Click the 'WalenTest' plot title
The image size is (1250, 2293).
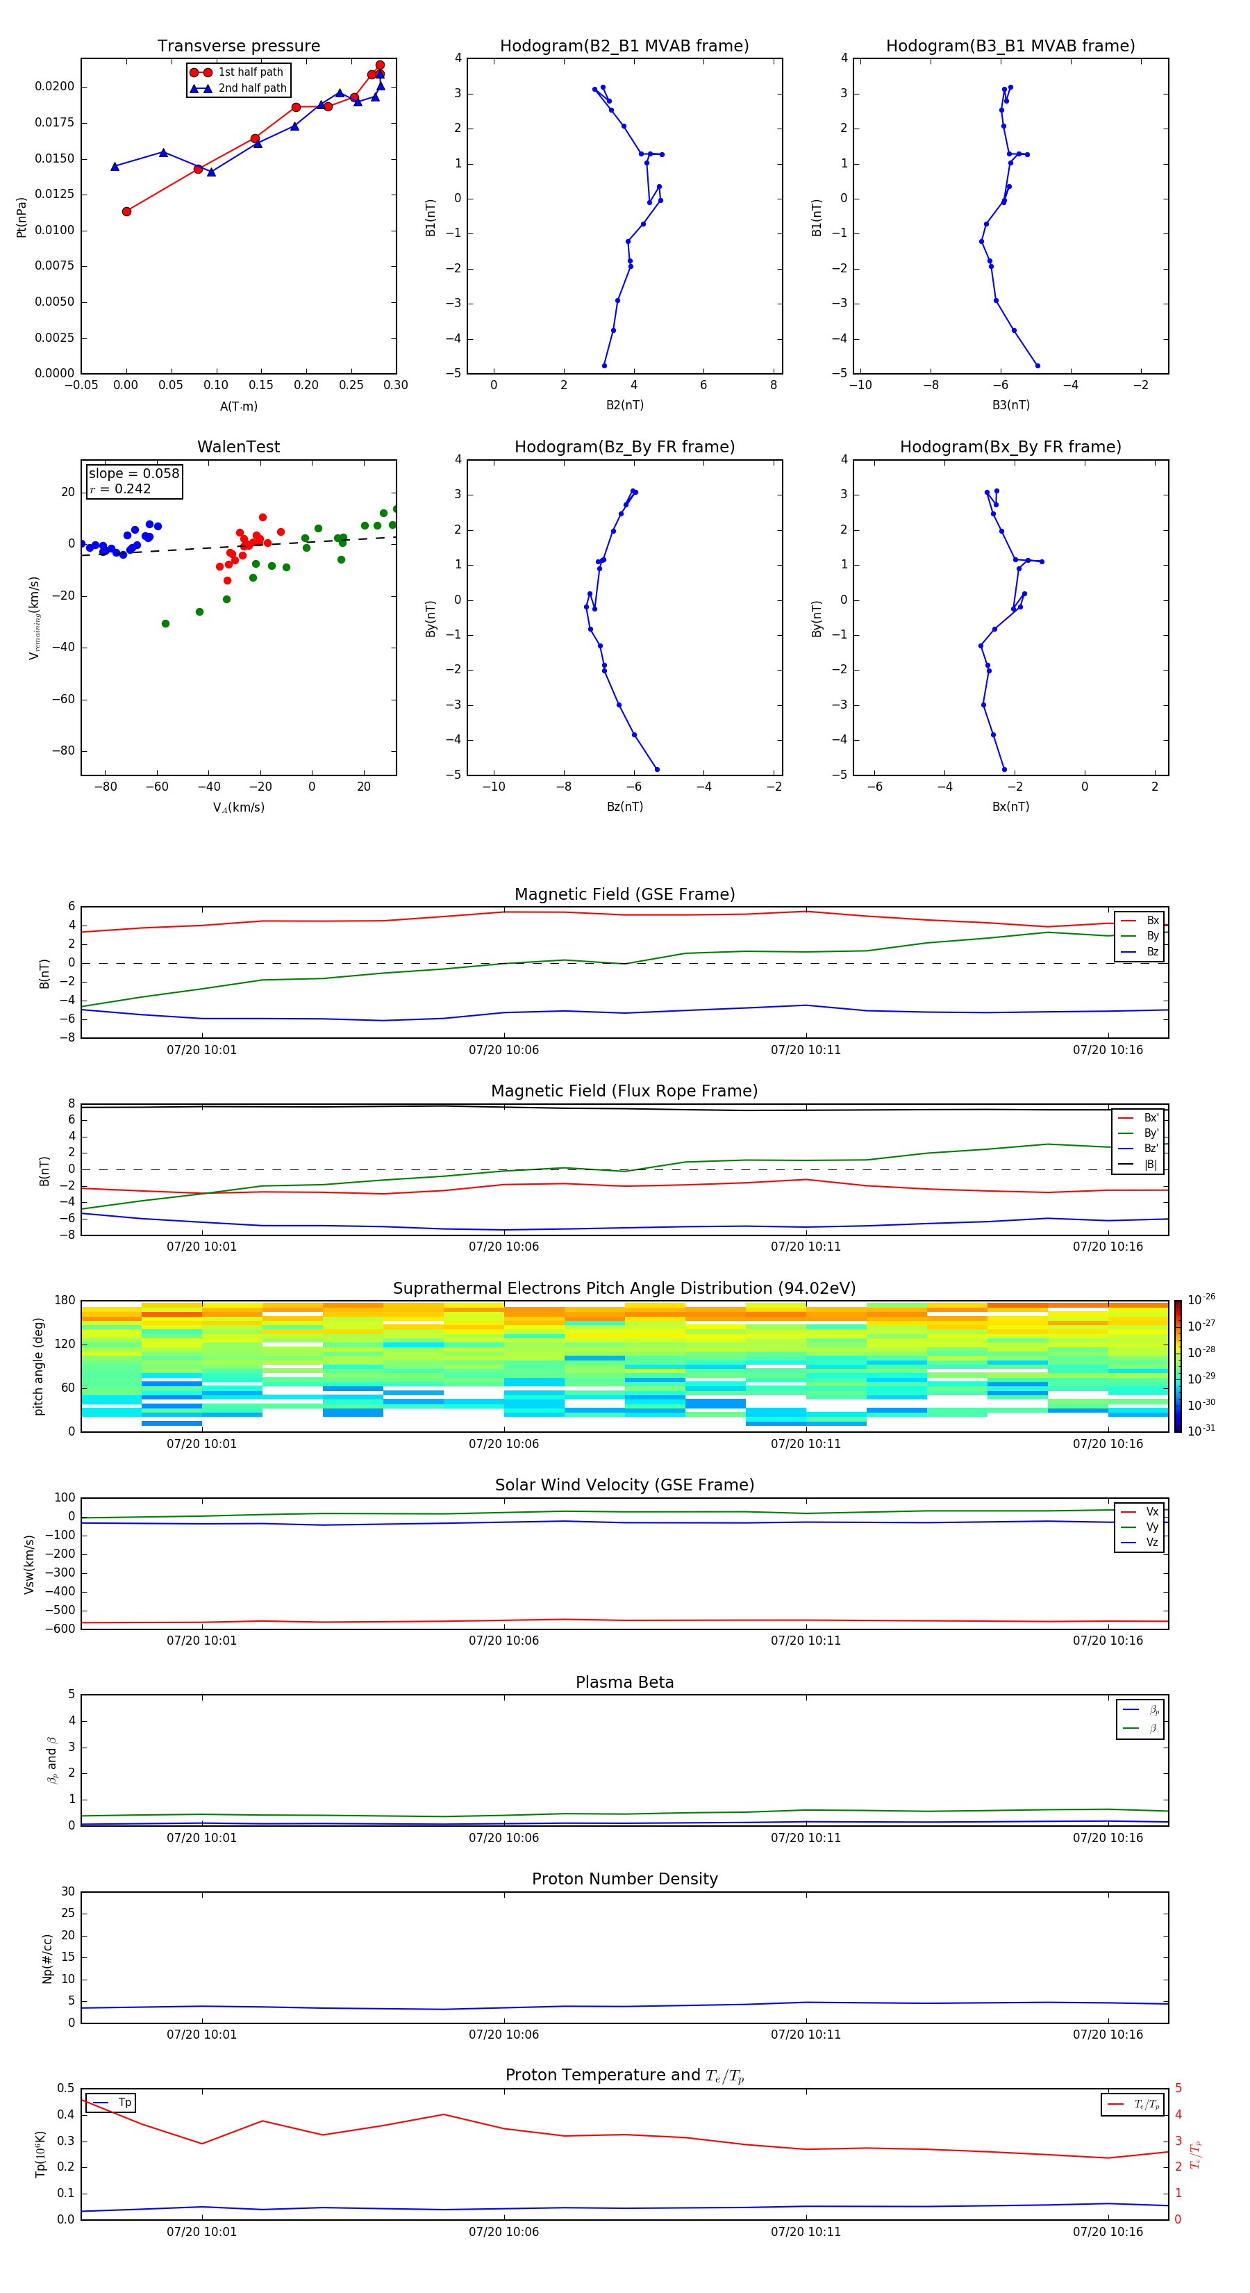[x=238, y=447]
